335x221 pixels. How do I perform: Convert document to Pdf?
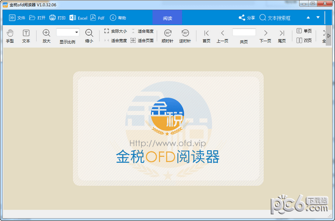(97, 18)
